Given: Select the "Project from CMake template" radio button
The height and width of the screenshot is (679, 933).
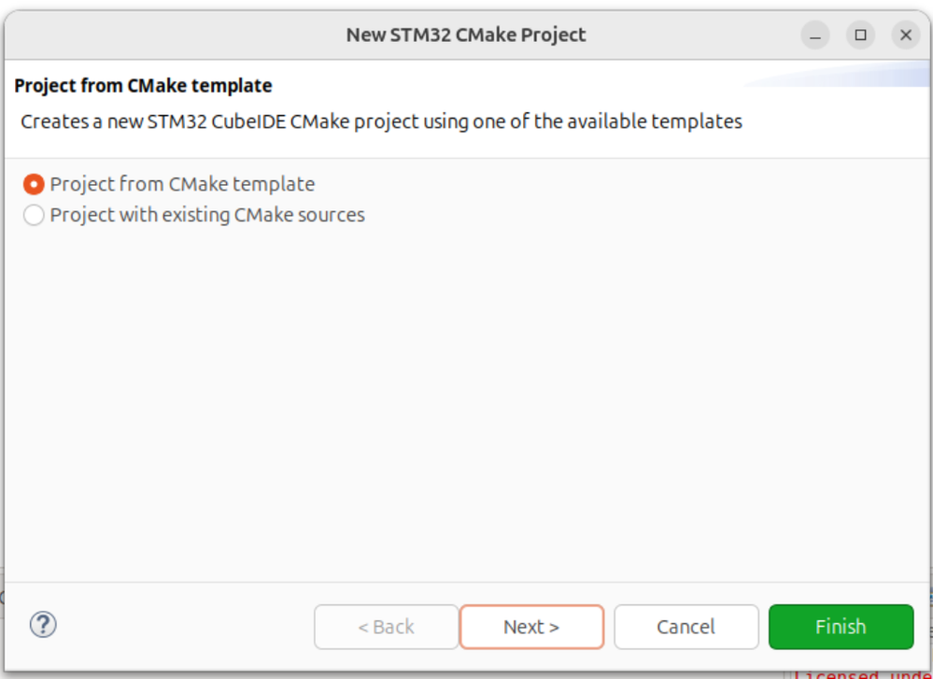Looking at the screenshot, I should (x=34, y=185).
